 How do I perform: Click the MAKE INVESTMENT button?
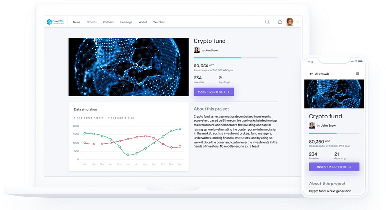214,92
